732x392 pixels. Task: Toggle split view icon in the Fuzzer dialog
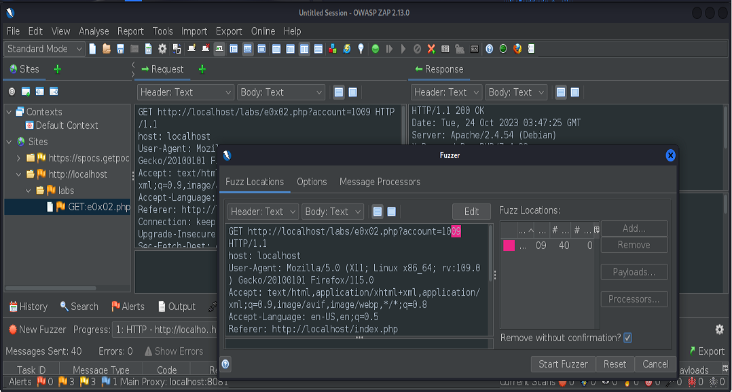tap(392, 212)
